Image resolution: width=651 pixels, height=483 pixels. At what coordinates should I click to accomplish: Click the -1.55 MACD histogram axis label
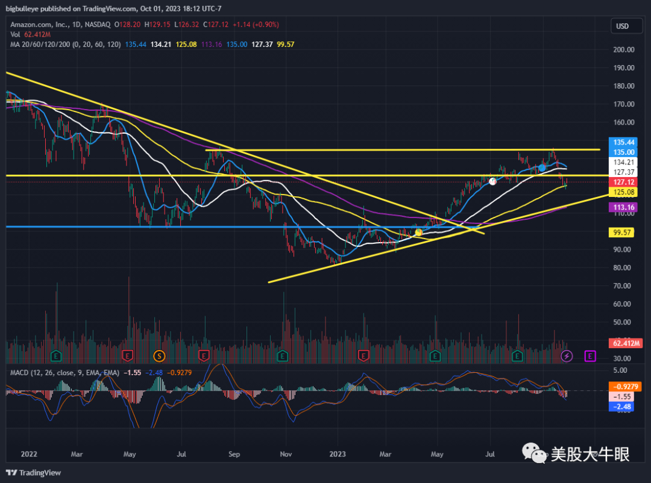coord(621,397)
